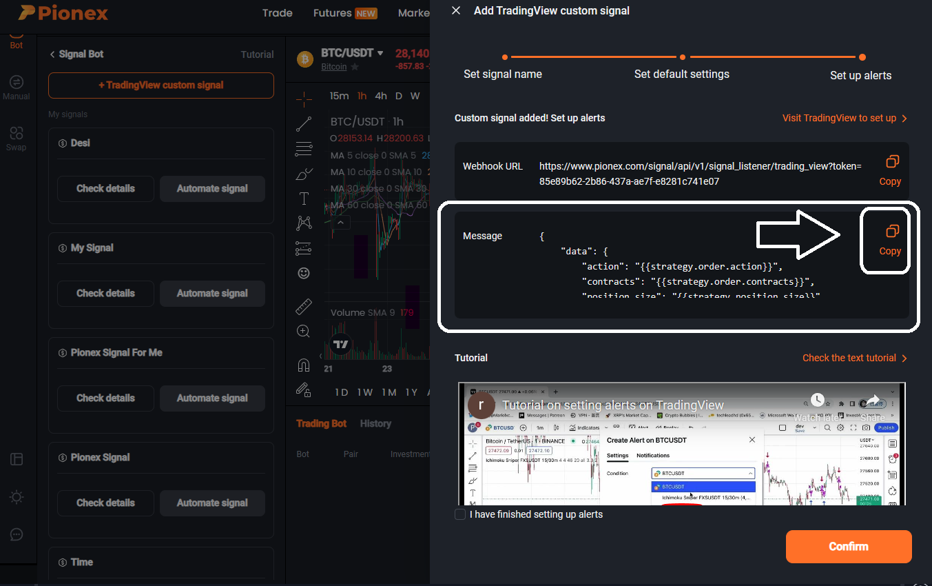Collapse the Signal Bot panel via back chevron

[x=52, y=54]
